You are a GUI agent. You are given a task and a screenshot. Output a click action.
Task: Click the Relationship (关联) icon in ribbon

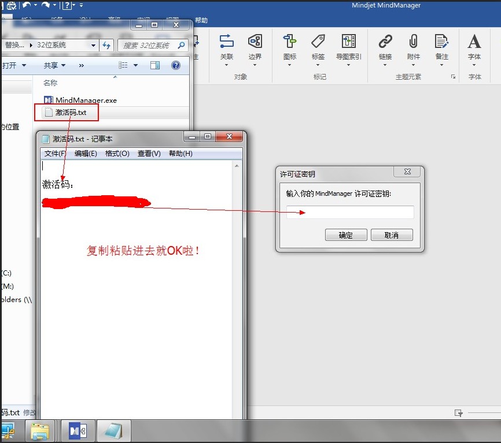tap(227, 41)
